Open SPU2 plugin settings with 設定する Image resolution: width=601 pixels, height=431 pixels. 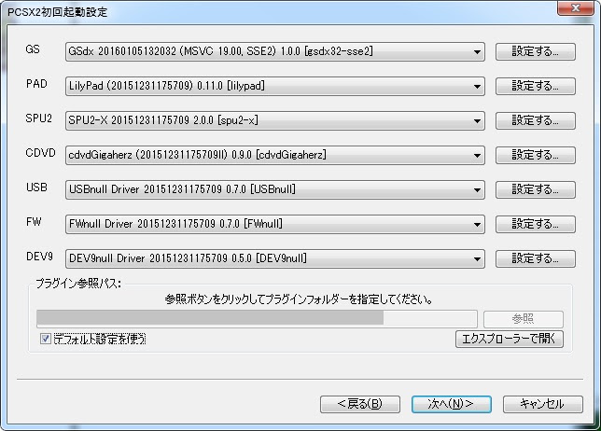pyautogui.click(x=535, y=120)
